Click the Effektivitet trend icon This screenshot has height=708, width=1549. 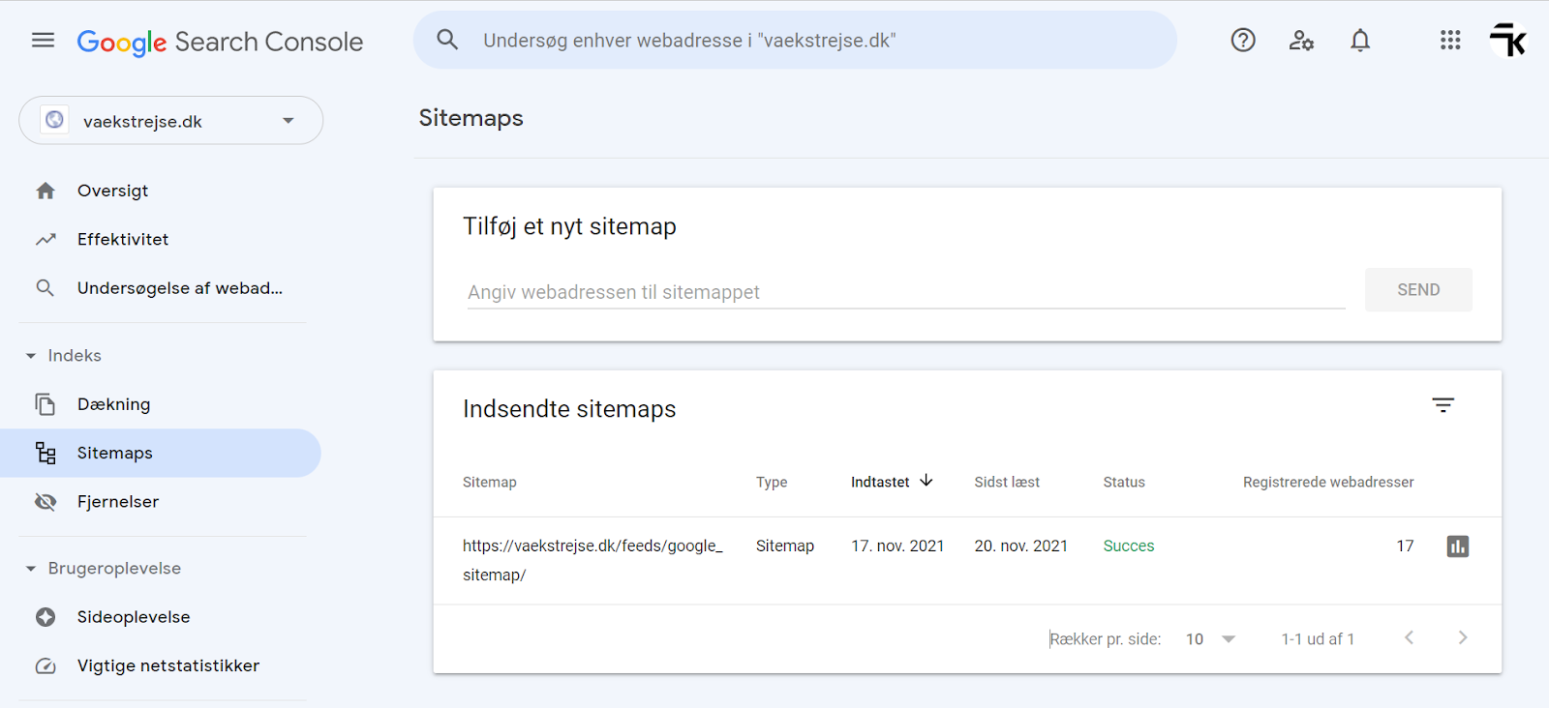[46, 239]
